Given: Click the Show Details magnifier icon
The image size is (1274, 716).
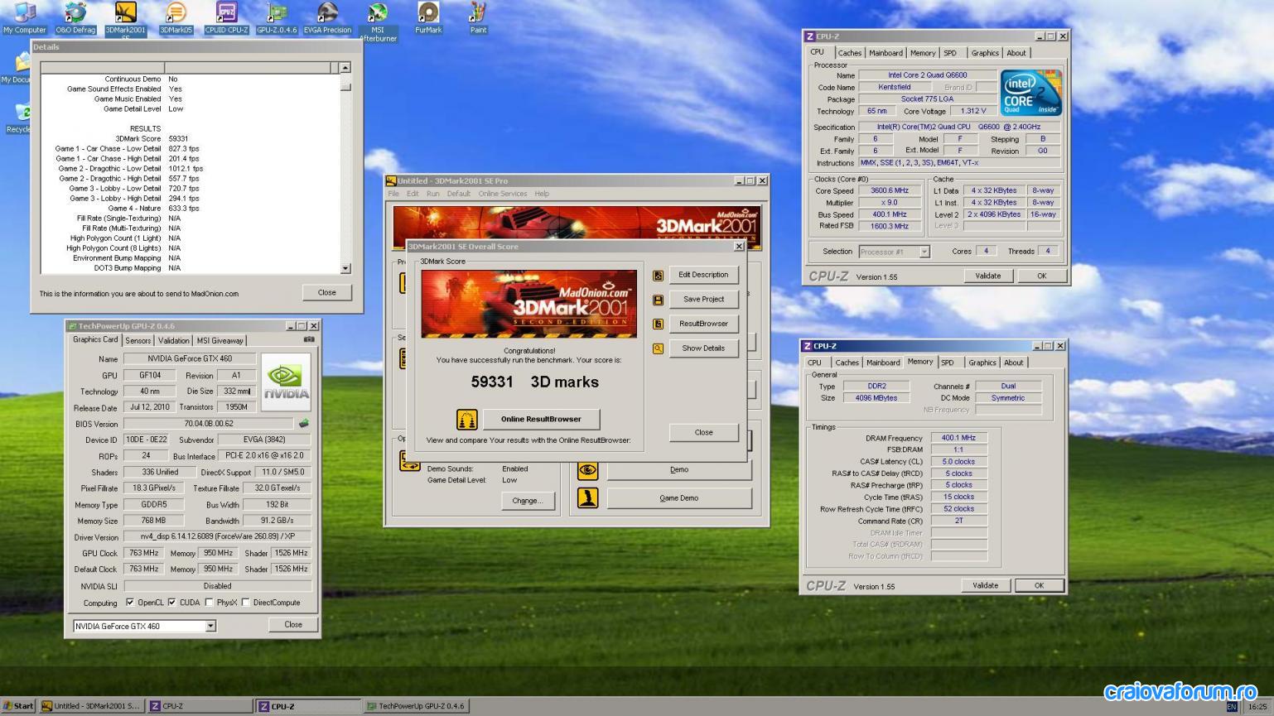Looking at the screenshot, I should coord(658,348).
